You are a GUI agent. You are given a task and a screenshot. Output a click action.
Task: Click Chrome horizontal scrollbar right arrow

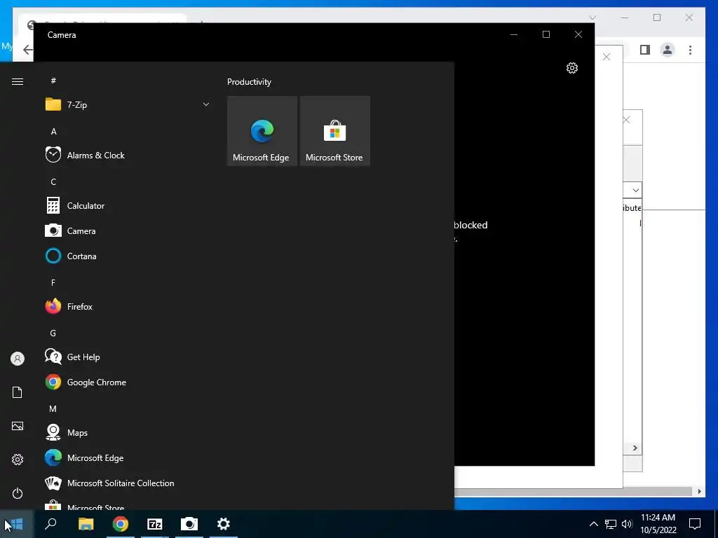tap(699, 491)
